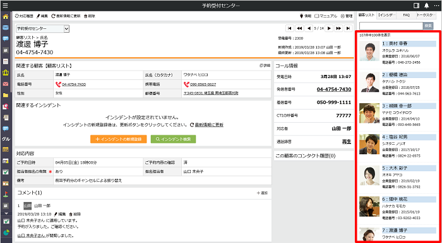Open the three-dot more options menu
The image size is (442, 243).
tap(436, 5)
